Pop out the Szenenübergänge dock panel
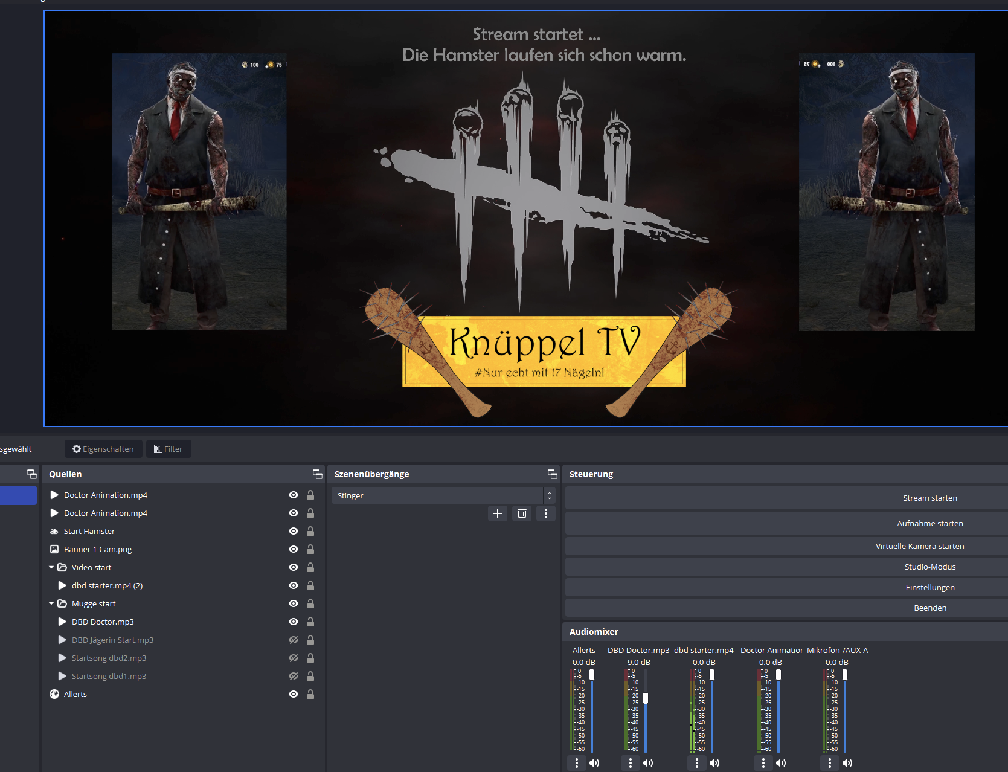This screenshot has width=1008, height=772. 552,474
